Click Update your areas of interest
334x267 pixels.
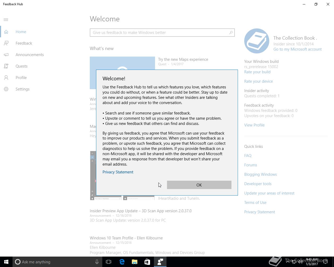click(269, 193)
